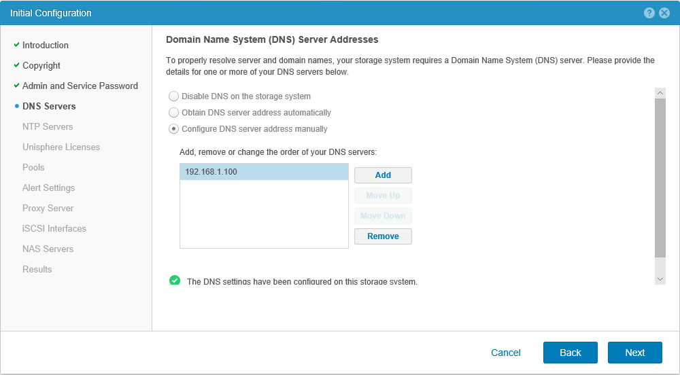Screen dimensions: 680x375
Task: Click the scrollbar up arrow
Action: tap(660, 93)
